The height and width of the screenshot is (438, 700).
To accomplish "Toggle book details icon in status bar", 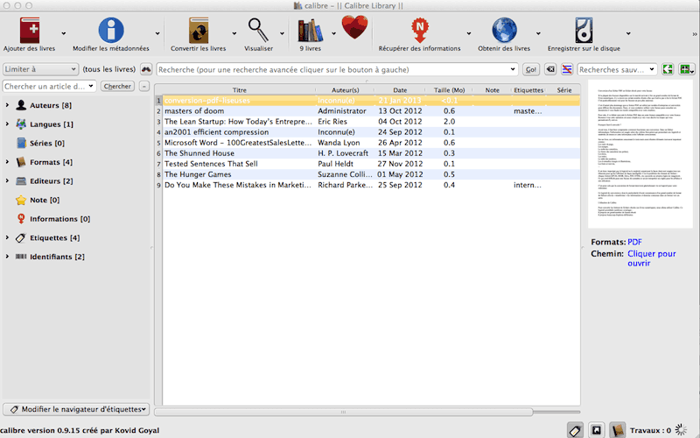I will click(618, 430).
